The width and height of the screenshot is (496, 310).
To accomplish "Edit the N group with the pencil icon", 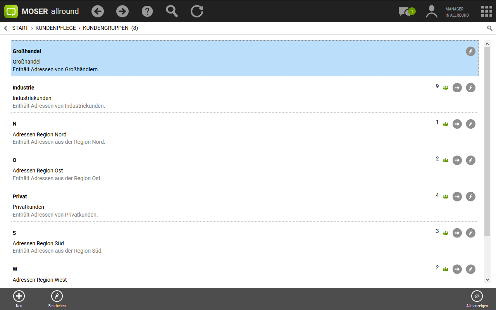I will 470,124.
